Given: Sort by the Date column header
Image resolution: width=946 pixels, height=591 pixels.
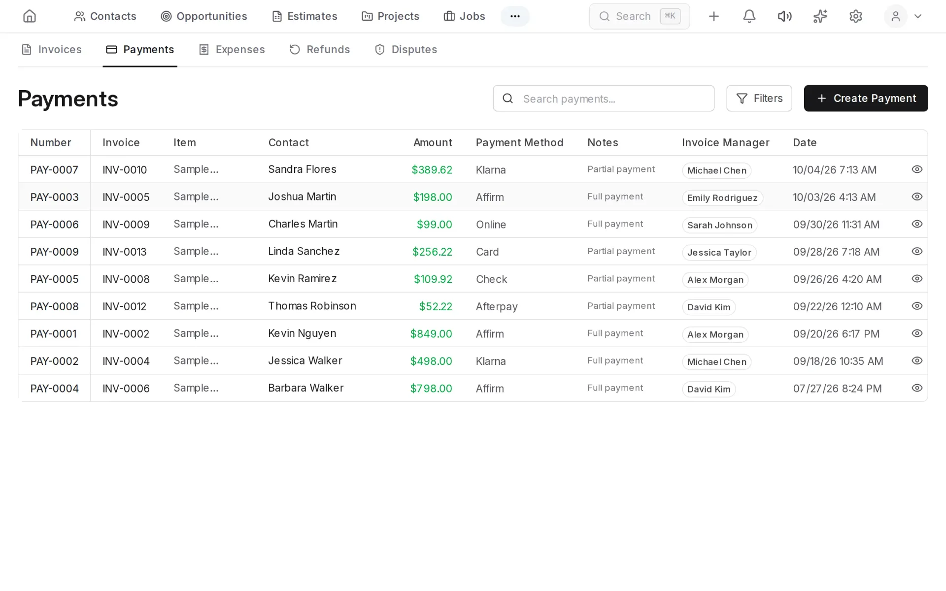Looking at the screenshot, I should click(x=805, y=143).
